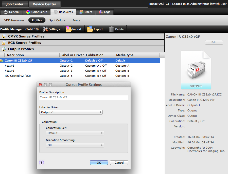Select the heavy1 profile row
Screen dimensions: 228x174
tap(80, 66)
